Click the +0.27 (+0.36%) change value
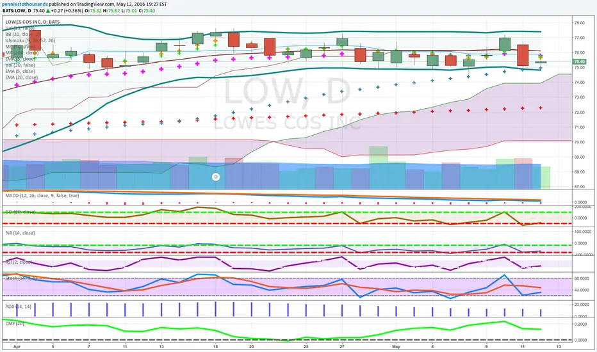Viewport: 597px width, 352px height. [67, 11]
